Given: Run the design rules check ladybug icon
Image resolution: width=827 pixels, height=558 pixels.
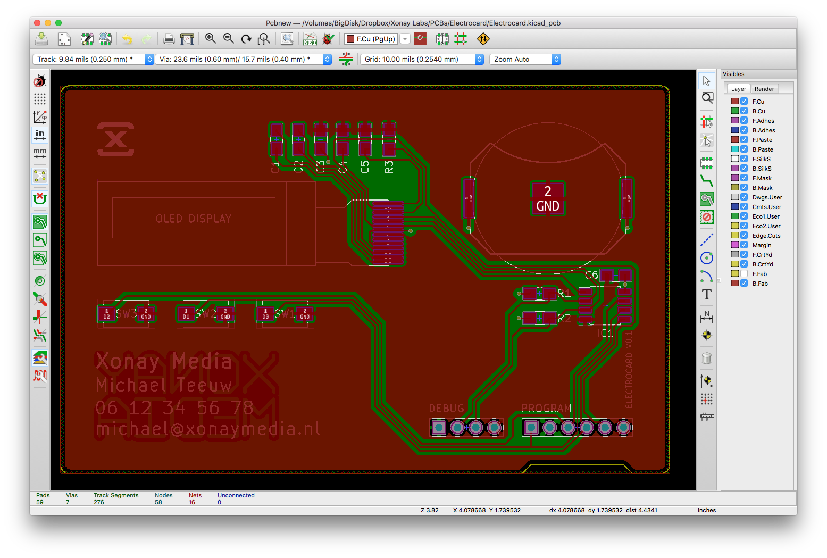Looking at the screenshot, I should [x=328, y=39].
